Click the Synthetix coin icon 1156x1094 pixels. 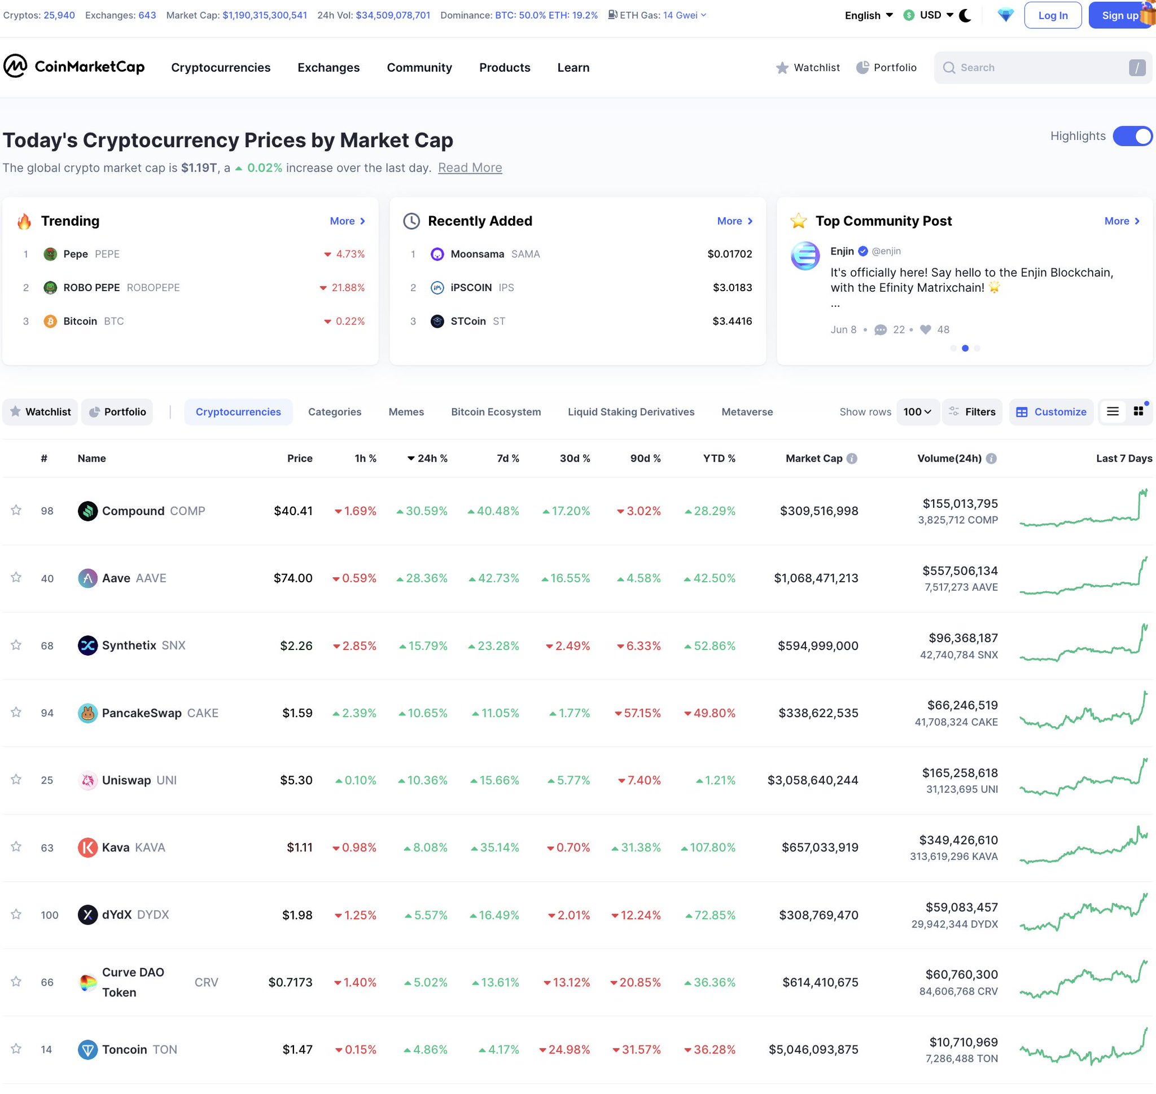[x=87, y=645]
